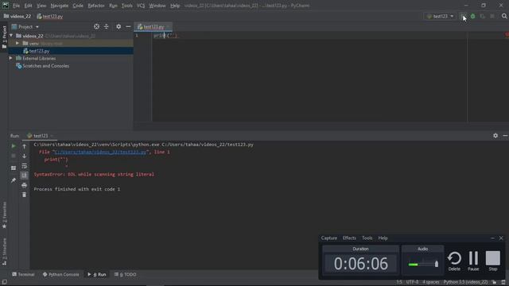This screenshot has height=286, width=509.
Task: Print the Run console output
Action: (x=25, y=185)
